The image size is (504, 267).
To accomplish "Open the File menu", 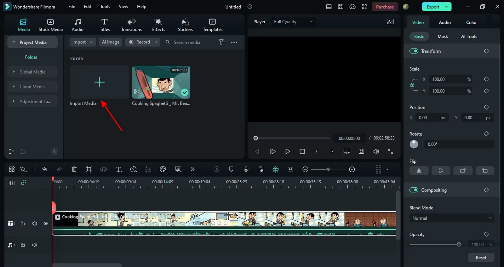I will pyautogui.click(x=72, y=7).
